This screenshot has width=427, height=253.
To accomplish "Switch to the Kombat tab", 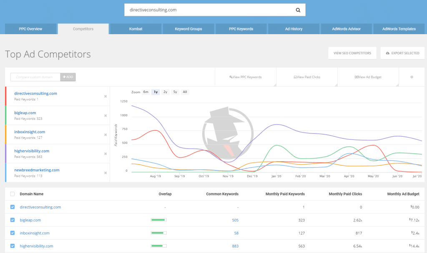I will (136, 29).
